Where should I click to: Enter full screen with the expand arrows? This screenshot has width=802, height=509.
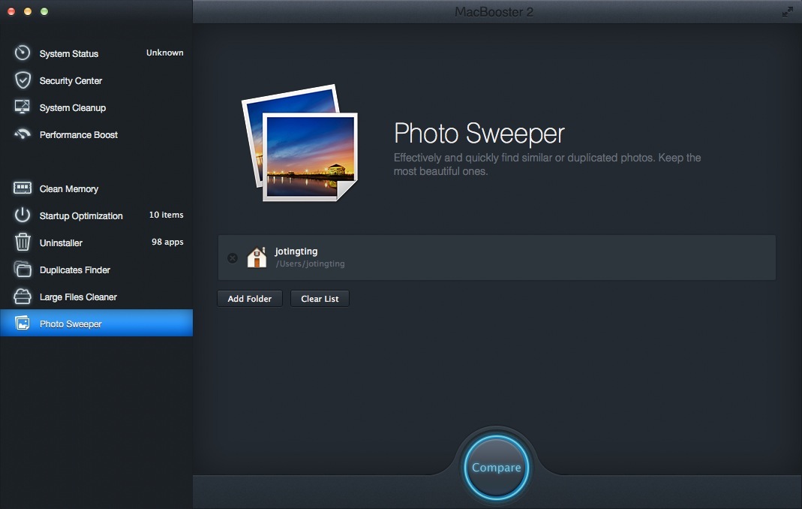(x=787, y=12)
